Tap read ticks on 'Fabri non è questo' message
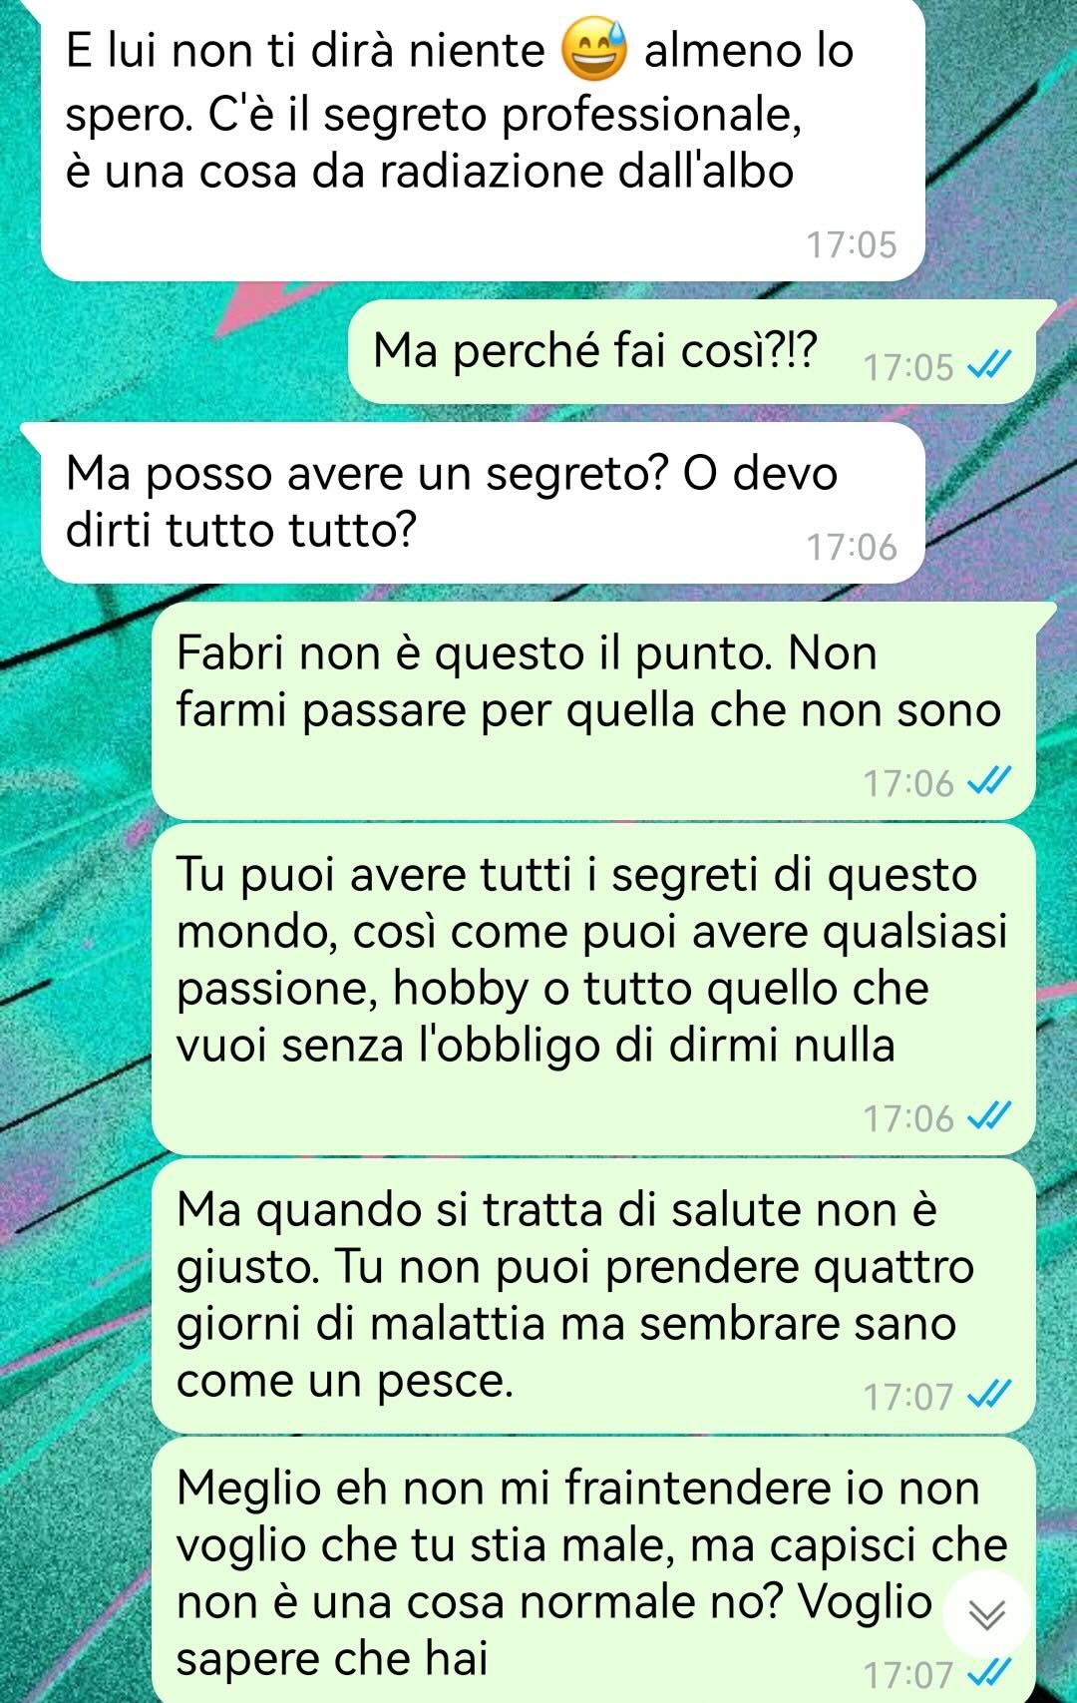The width and height of the screenshot is (1077, 1703). pyautogui.click(x=990, y=782)
